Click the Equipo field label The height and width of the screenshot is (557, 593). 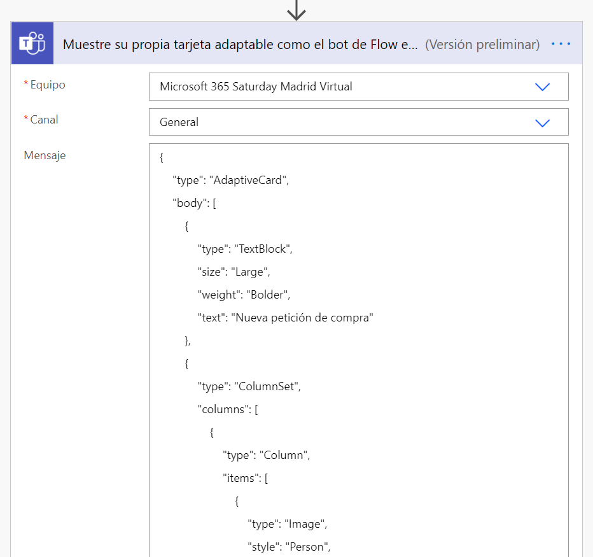[48, 85]
